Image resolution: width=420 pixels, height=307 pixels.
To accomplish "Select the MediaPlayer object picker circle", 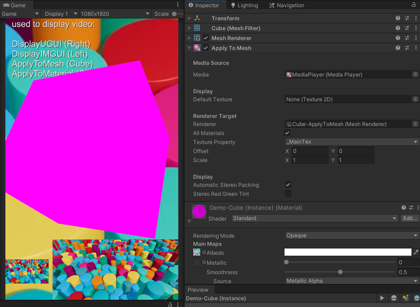I will 415,74.
